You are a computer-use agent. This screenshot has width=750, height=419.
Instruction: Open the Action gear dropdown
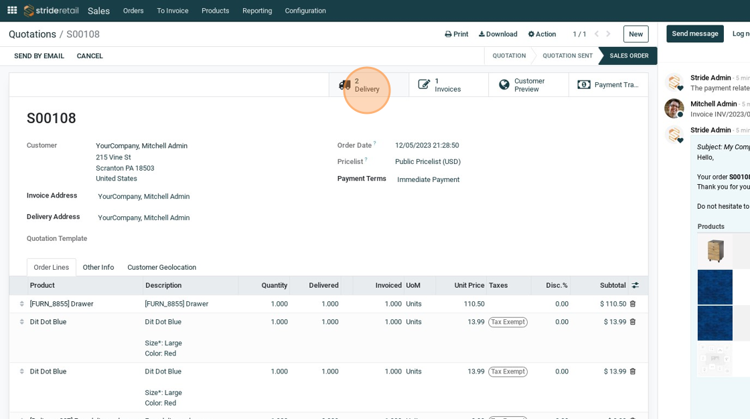point(542,34)
